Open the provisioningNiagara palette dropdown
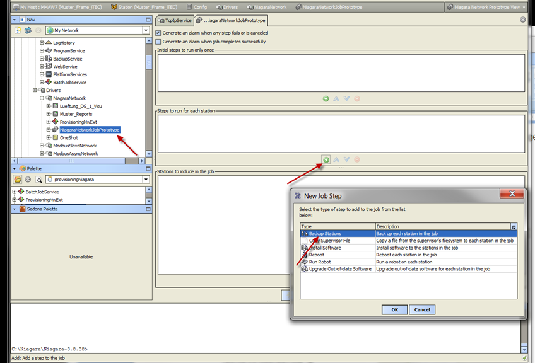 click(146, 179)
